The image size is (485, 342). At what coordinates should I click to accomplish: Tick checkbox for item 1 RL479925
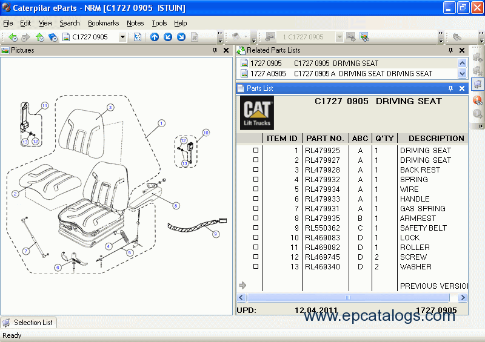pyautogui.click(x=256, y=150)
